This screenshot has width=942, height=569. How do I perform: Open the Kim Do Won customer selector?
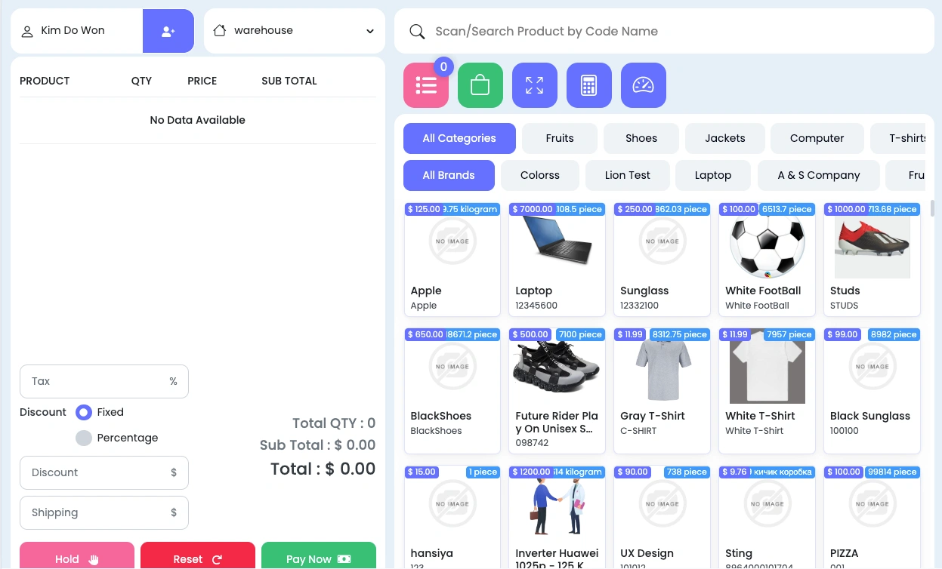click(77, 31)
